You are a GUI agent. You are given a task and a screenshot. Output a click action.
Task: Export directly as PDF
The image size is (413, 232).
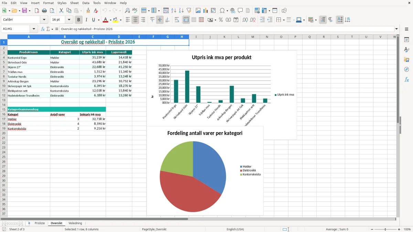pyautogui.click(x=37, y=11)
